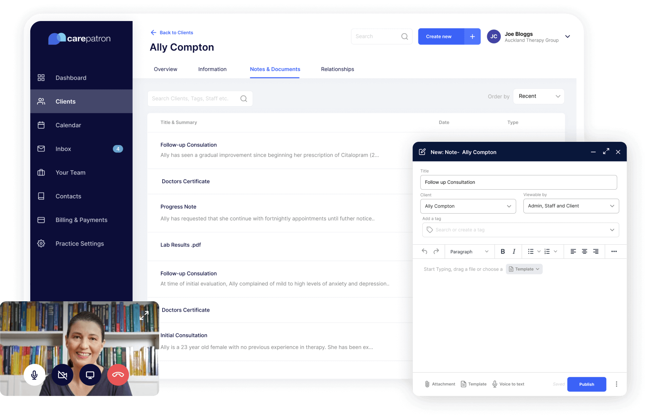Insert a numbered list
Viewport: 650px width, 419px height.
[x=547, y=251]
